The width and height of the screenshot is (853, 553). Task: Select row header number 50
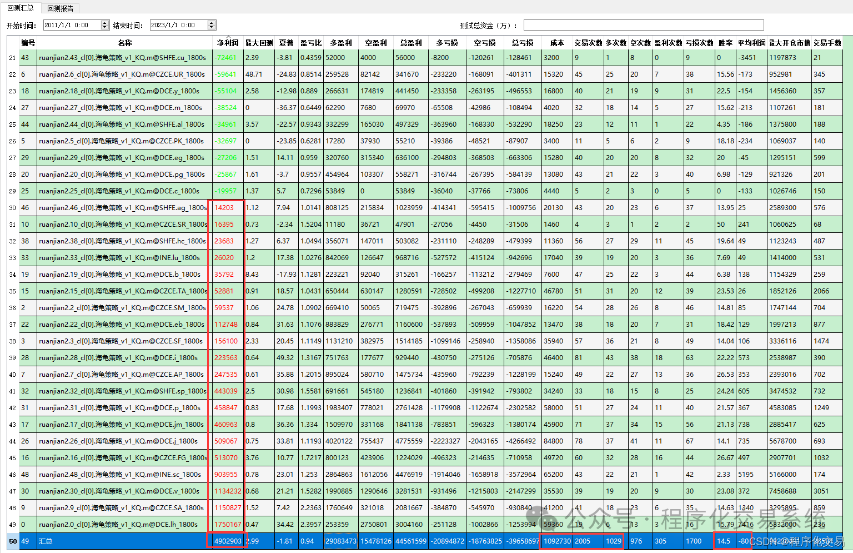tap(13, 541)
